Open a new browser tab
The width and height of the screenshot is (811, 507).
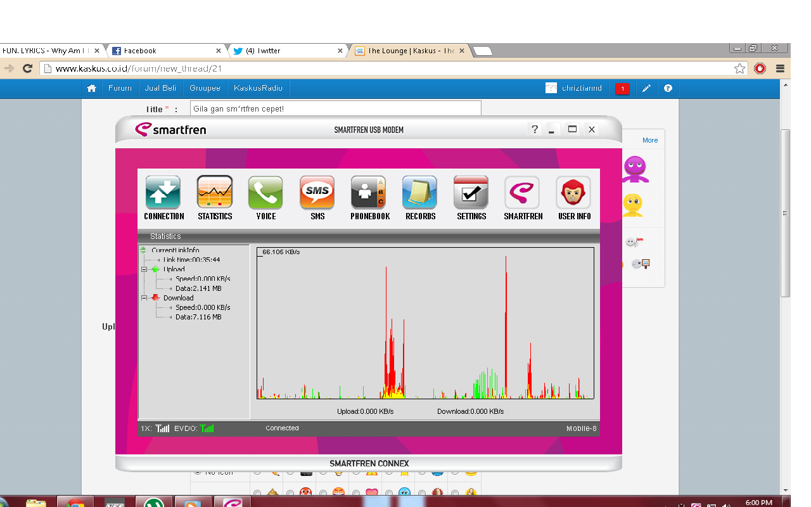click(x=483, y=51)
